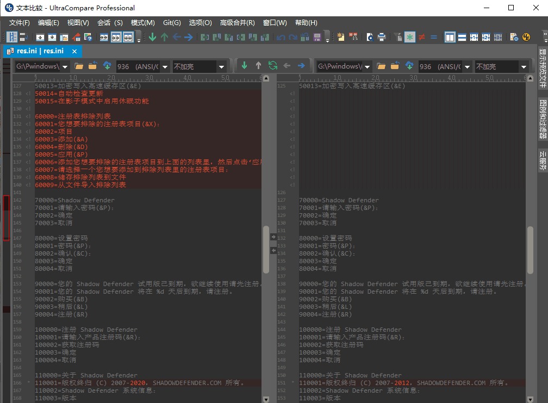The width and height of the screenshot is (548, 403).
Task: Click left pane scroll down arrow
Action: [x=266, y=399]
